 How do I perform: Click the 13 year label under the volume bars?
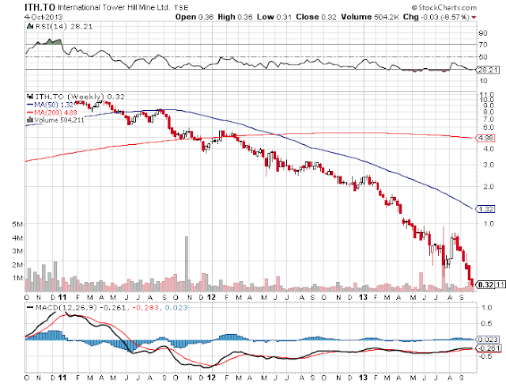tap(364, 297)
